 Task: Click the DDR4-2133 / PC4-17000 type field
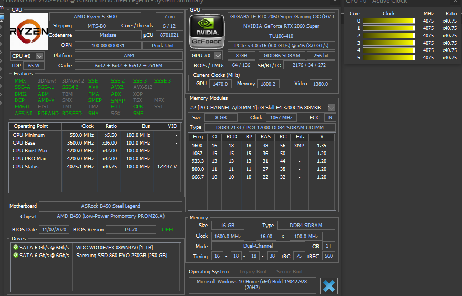(270, 127)
